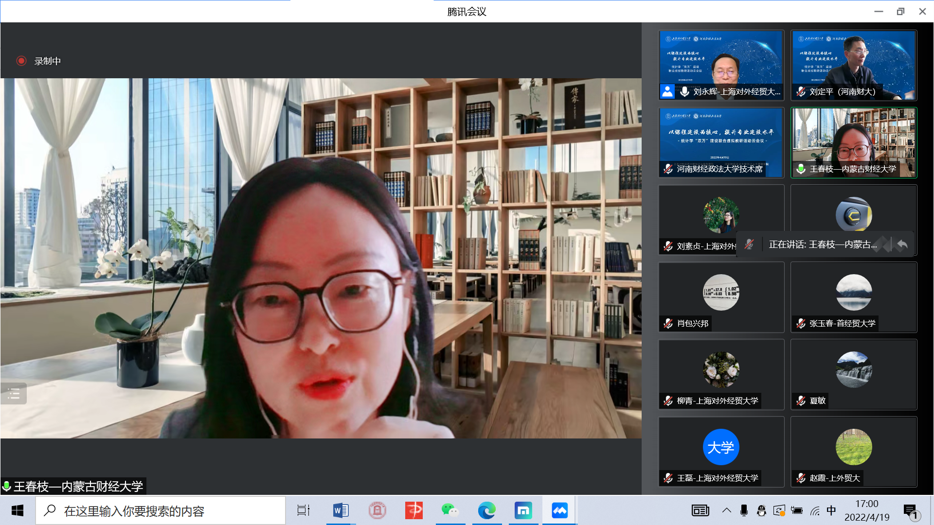Click 肖包兴邦 participant avatar
Viewport: 934px width, 525px height.
[x=721, y=292]
